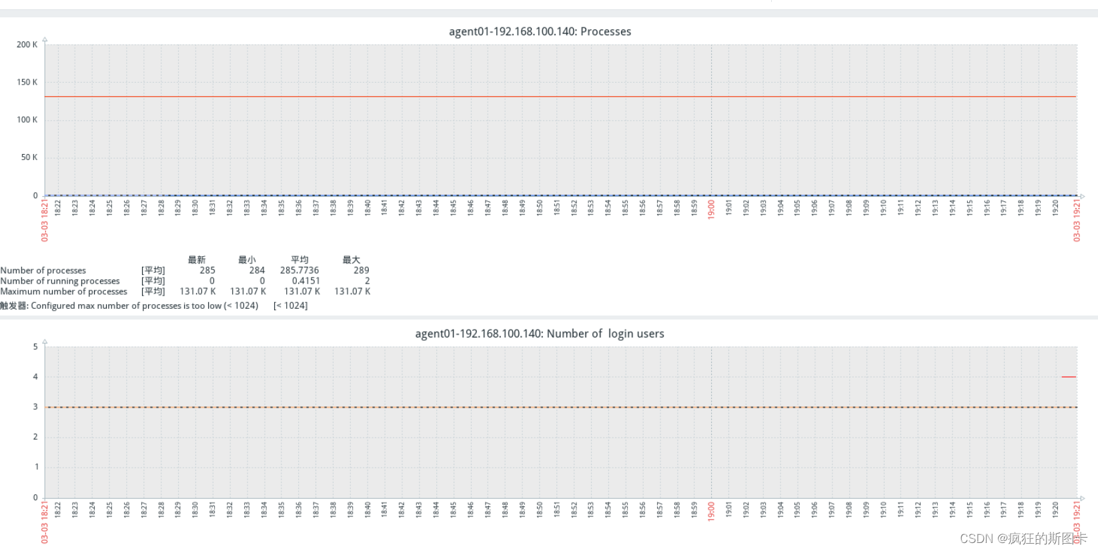
Task: Click the 18:30 time label under Processes chart
Action: [195, 207]
